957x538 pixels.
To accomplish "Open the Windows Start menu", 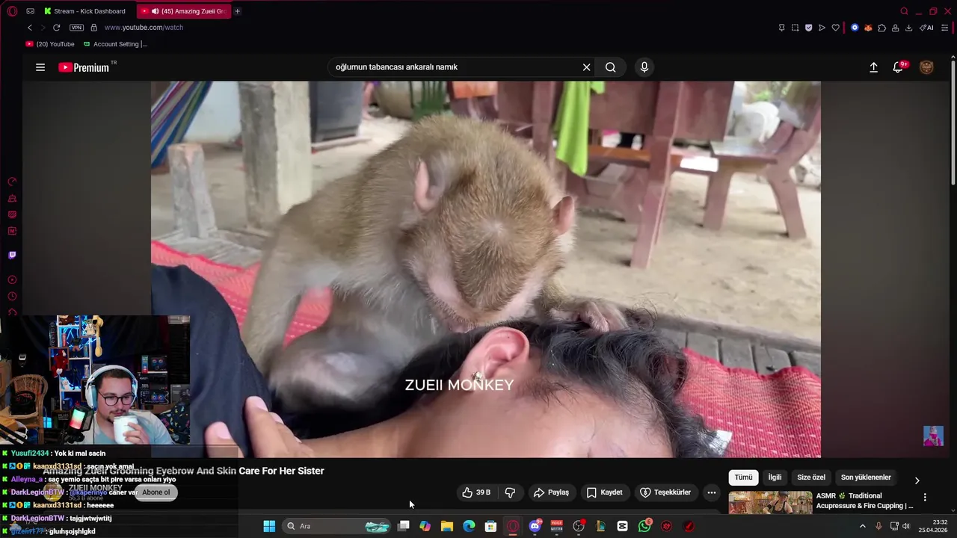I will pyautogui.click(x=269, y=526).
